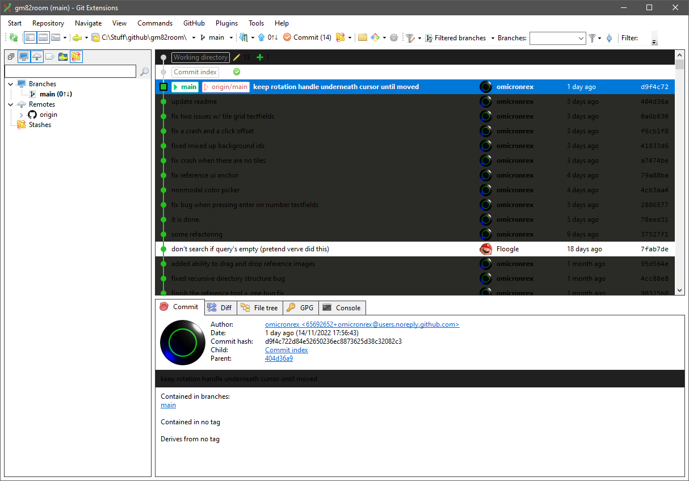Open repository settings with the gear icon
Viewport: 689px width, 481px height.
(394, 37)
